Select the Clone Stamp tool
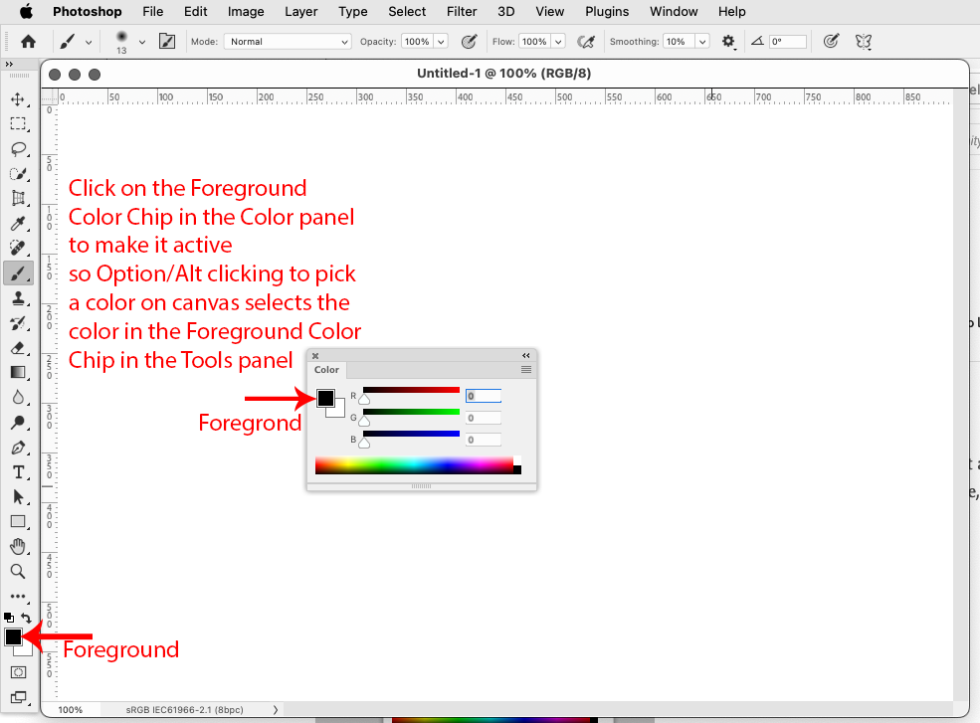Viewport: 980px width, 723px height. point(18,298)
